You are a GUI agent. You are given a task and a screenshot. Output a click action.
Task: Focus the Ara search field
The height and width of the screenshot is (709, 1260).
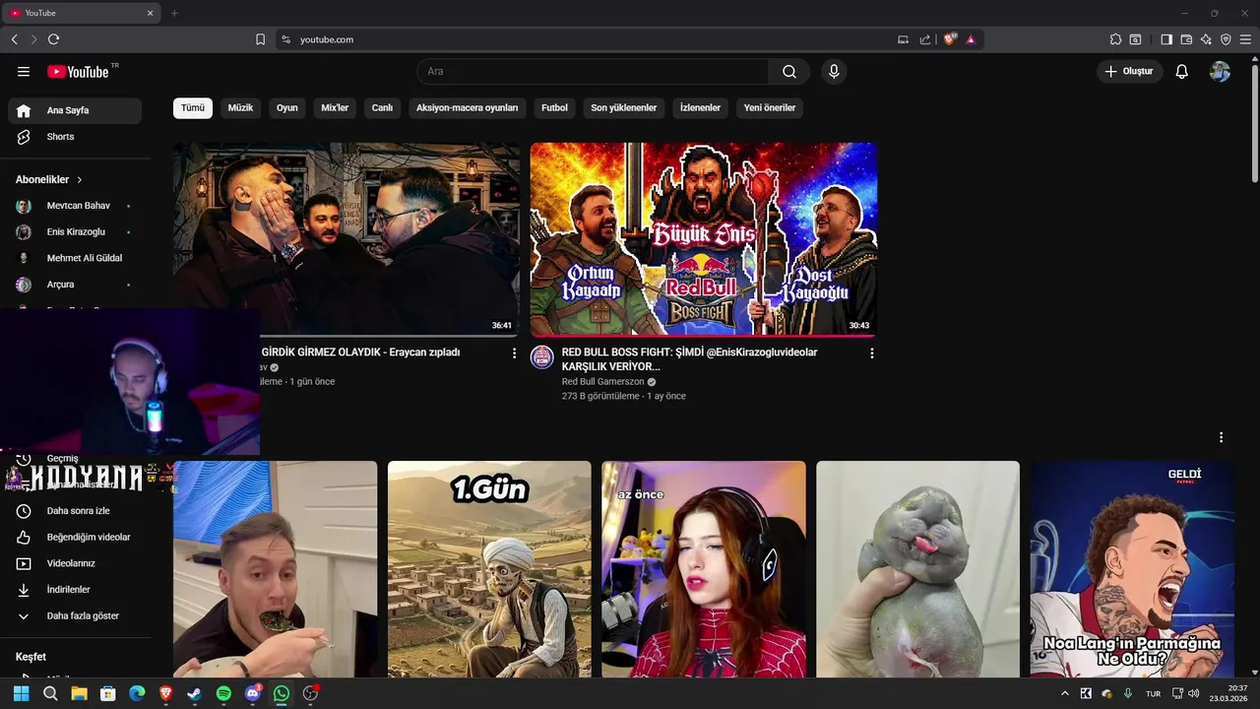594,72
